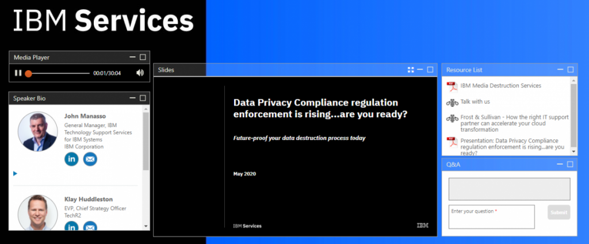Click PDF icon for Media Destruction Services
The height and width of the screenshot is (244, 589).
pos(452,87)
